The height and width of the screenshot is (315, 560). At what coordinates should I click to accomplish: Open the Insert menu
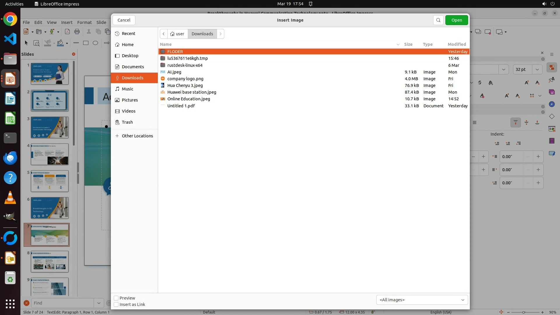click(67, 22)
